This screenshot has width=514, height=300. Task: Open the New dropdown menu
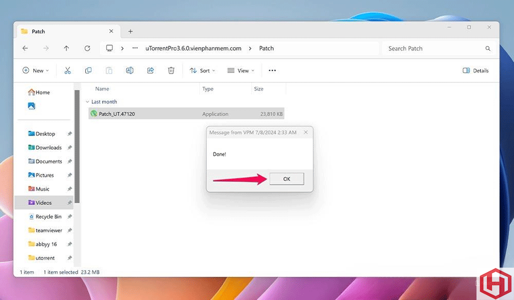click(36, 70)
